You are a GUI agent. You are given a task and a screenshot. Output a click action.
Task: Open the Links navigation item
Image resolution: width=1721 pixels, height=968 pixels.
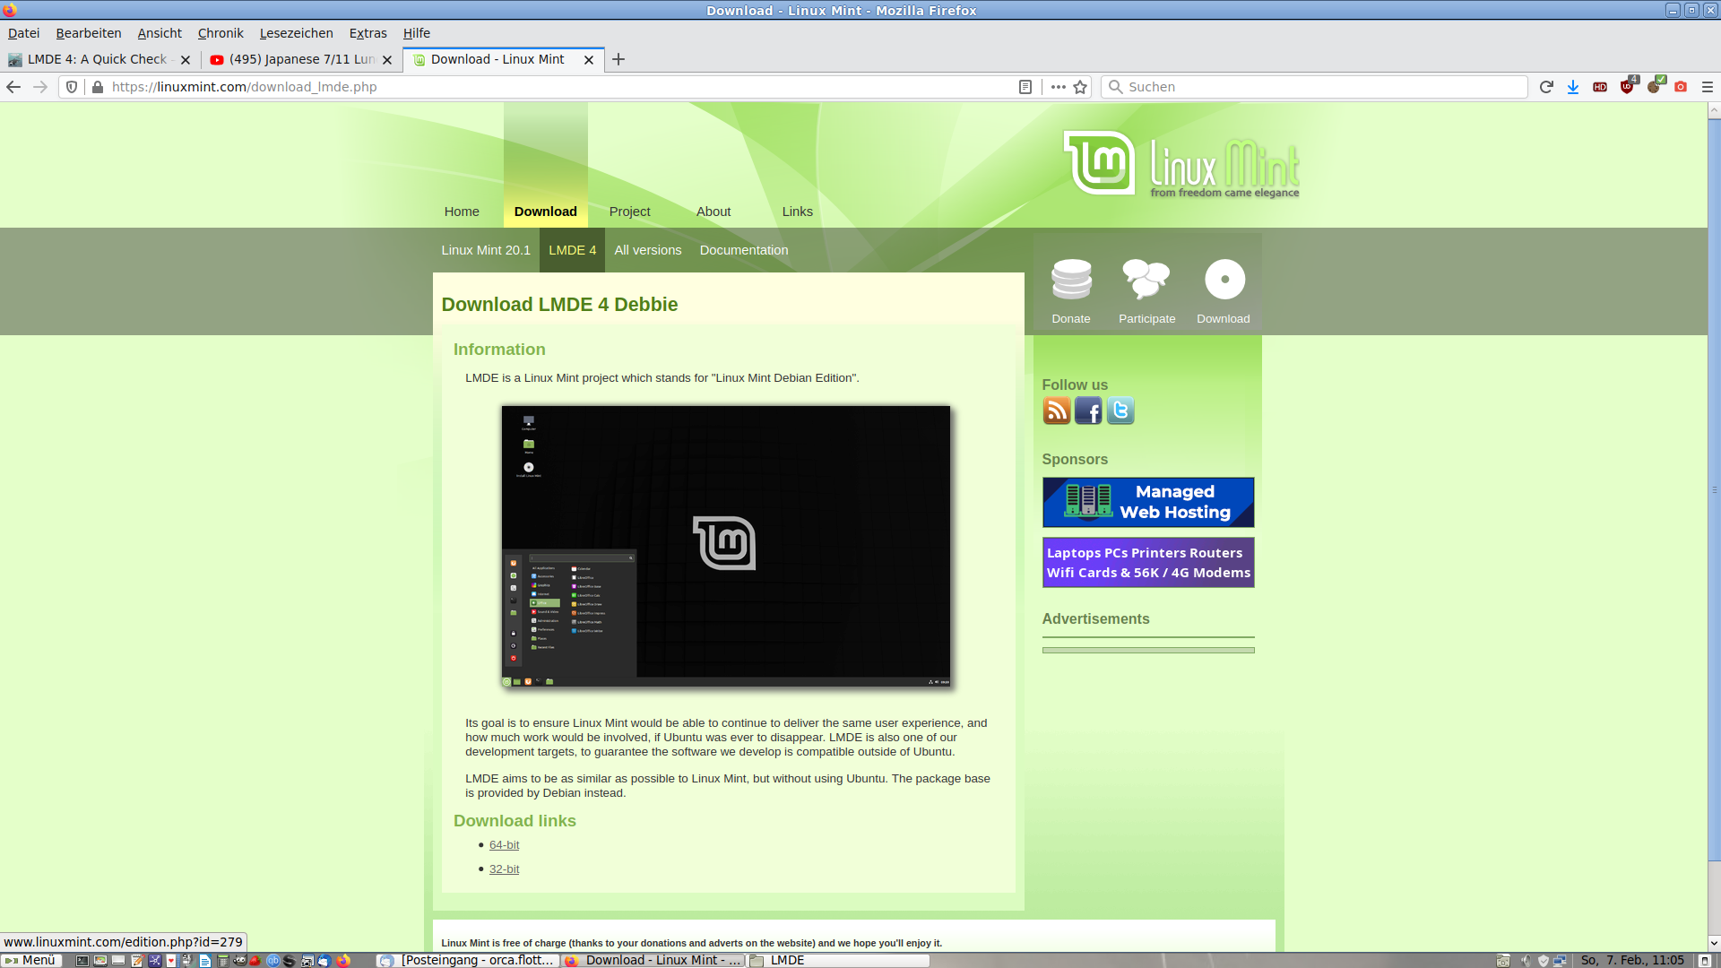[x=798, y=212]
